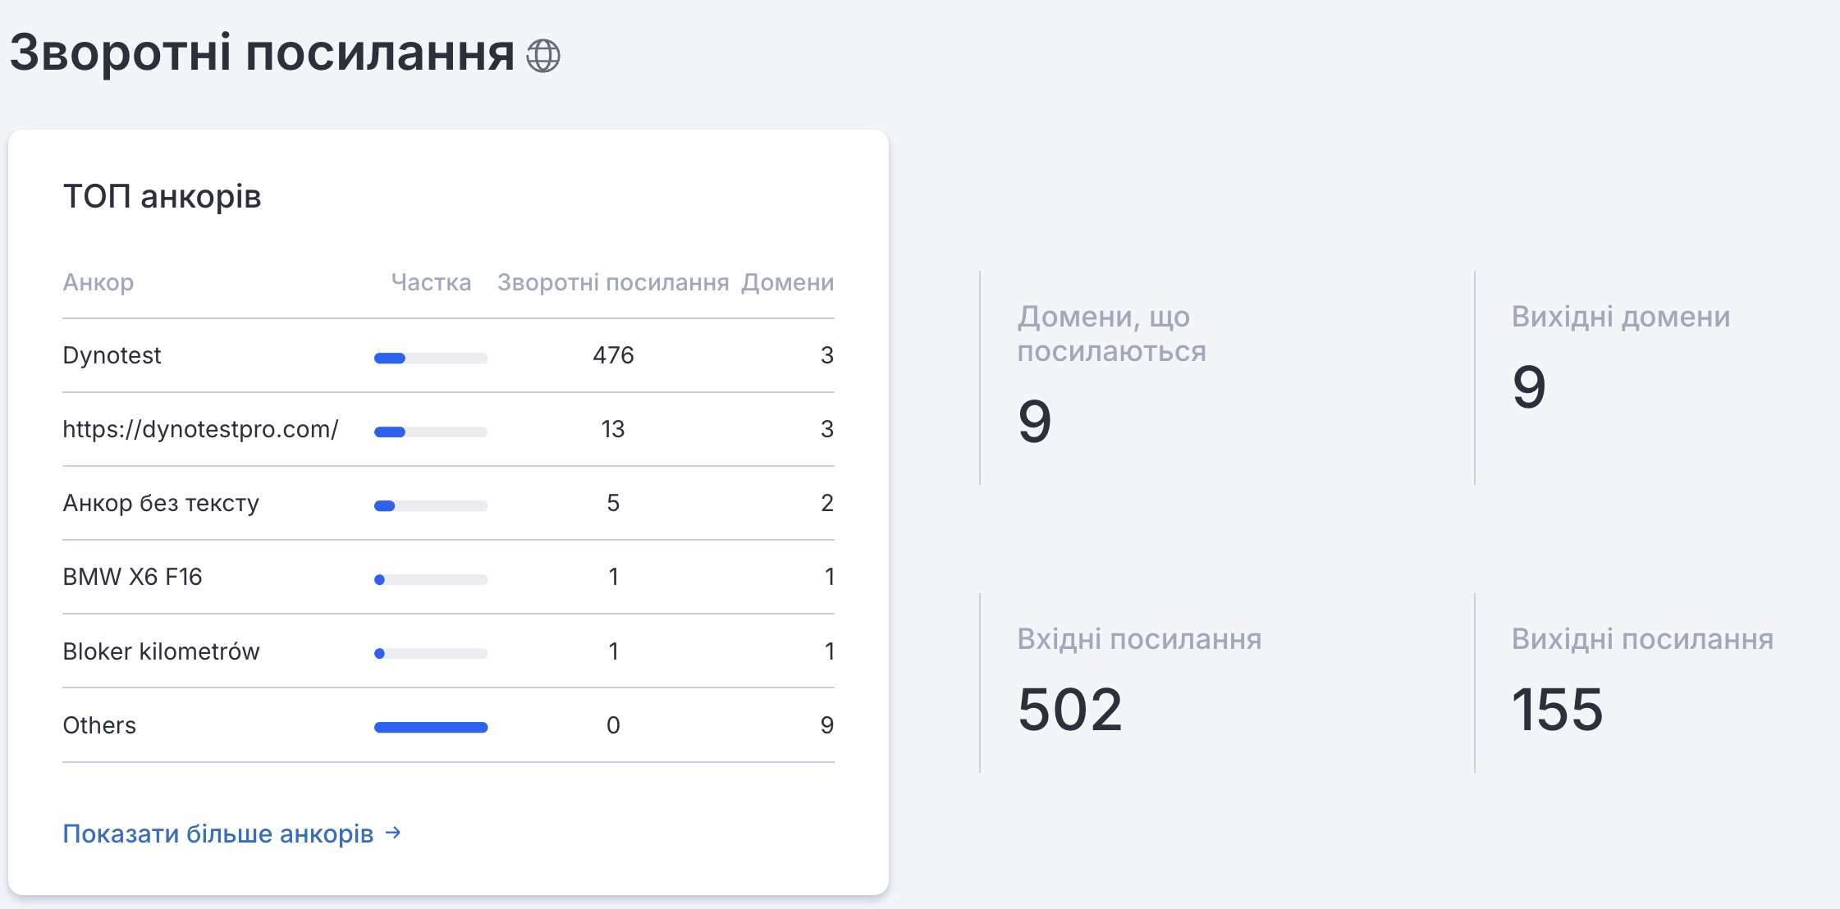Click the Домени column header
Screen dimensions: 1840x909
[x=787, y=282]
